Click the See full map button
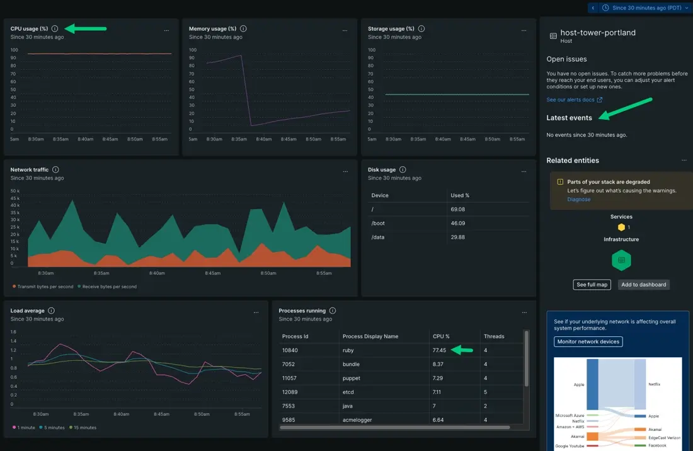Image resolution: width=693 pixels, height=451 pixels. click(x=592, y=285)
